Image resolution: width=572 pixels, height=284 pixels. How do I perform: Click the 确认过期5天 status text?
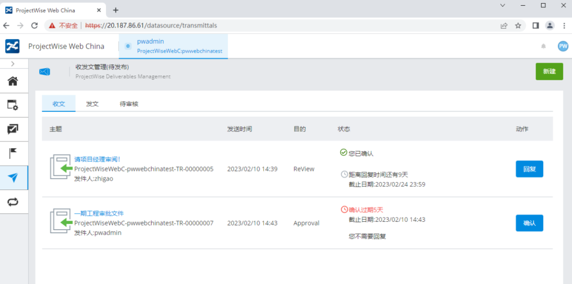(x=366, y=210)
